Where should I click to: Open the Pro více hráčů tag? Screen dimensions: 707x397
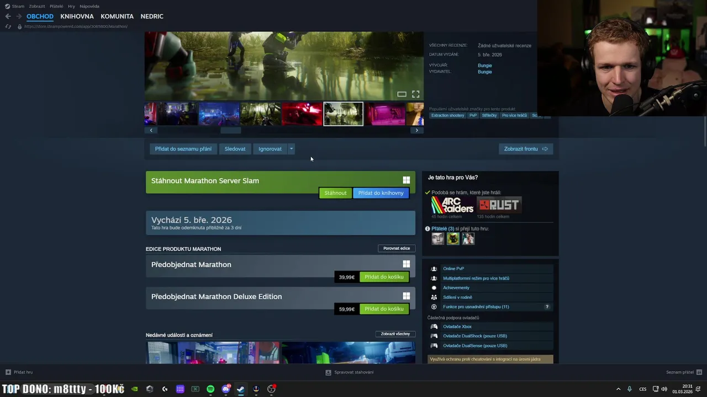click(514, 116)
